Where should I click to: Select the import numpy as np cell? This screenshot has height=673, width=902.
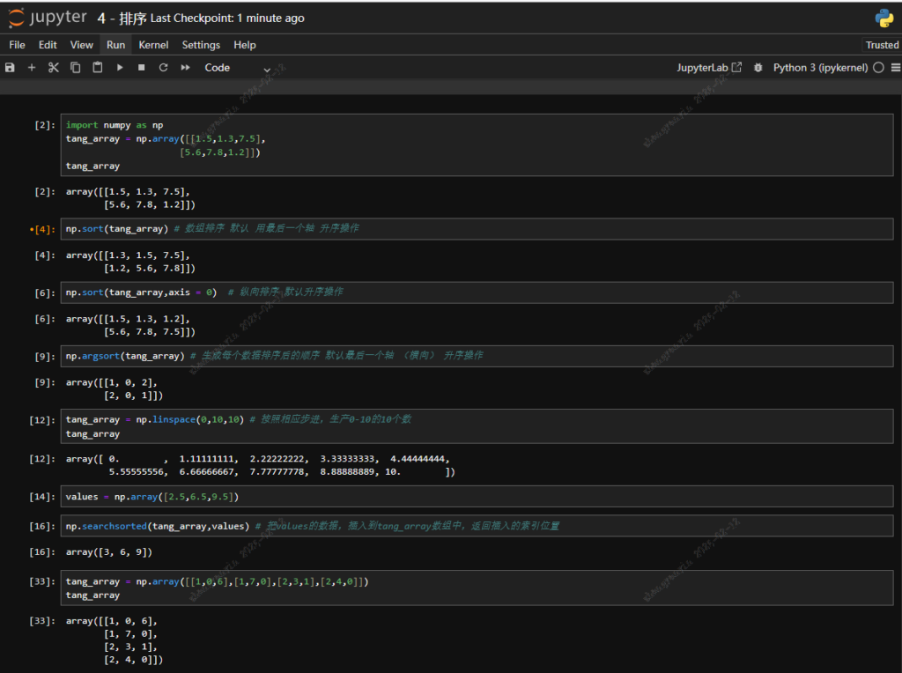coord(477,145)
